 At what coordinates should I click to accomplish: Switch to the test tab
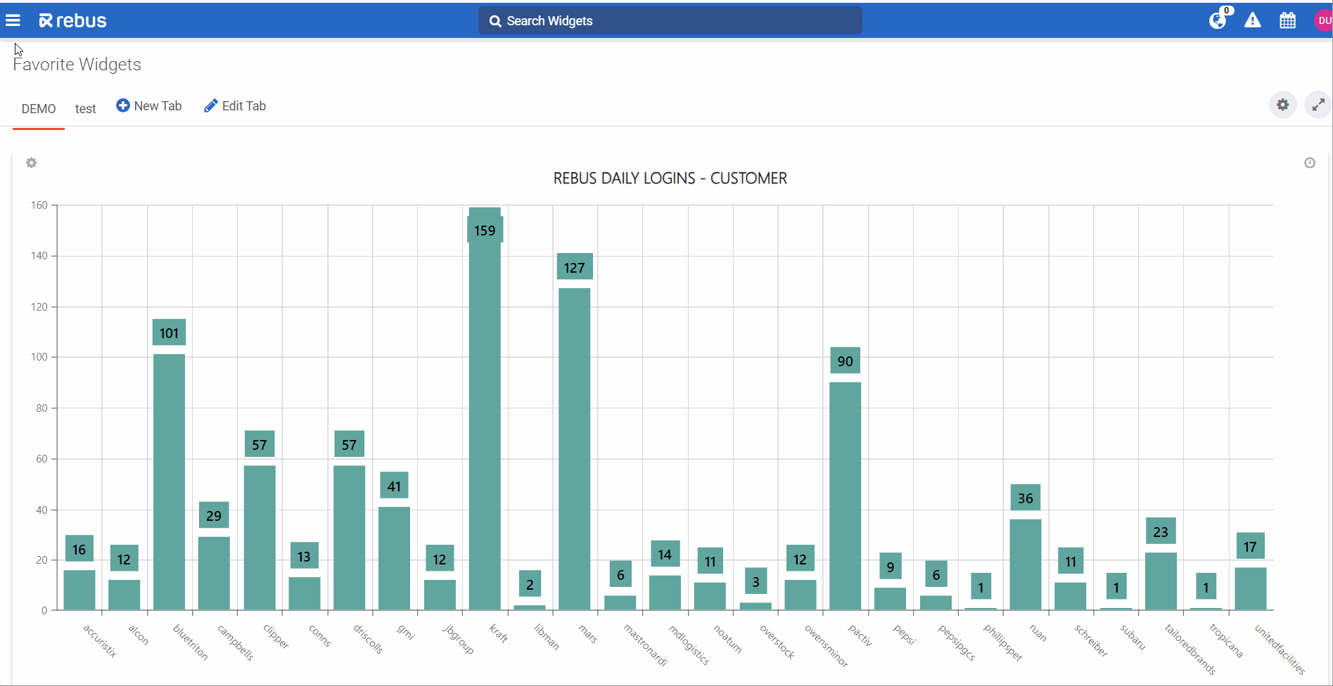tap(85, 108)
